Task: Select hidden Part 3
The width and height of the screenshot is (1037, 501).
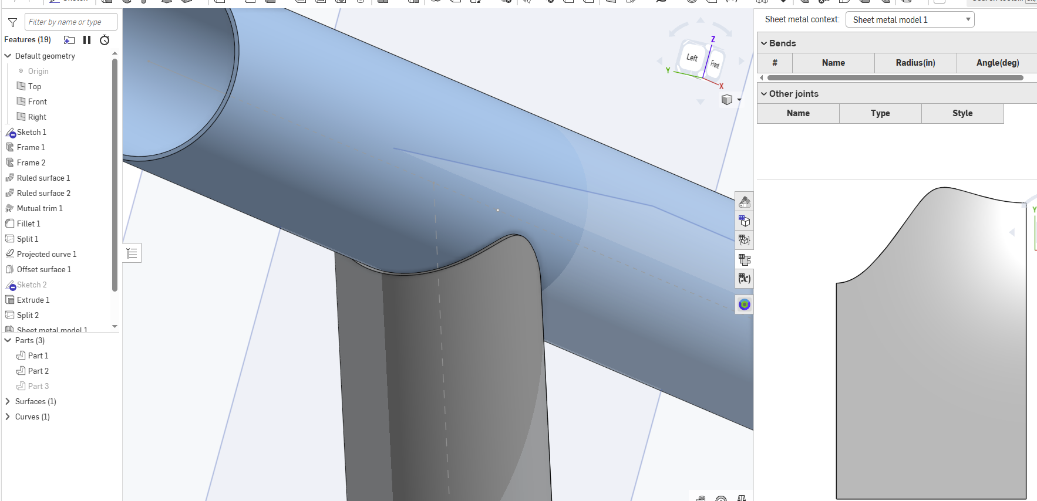Action: pyautogui.click(x=38, y=386)
